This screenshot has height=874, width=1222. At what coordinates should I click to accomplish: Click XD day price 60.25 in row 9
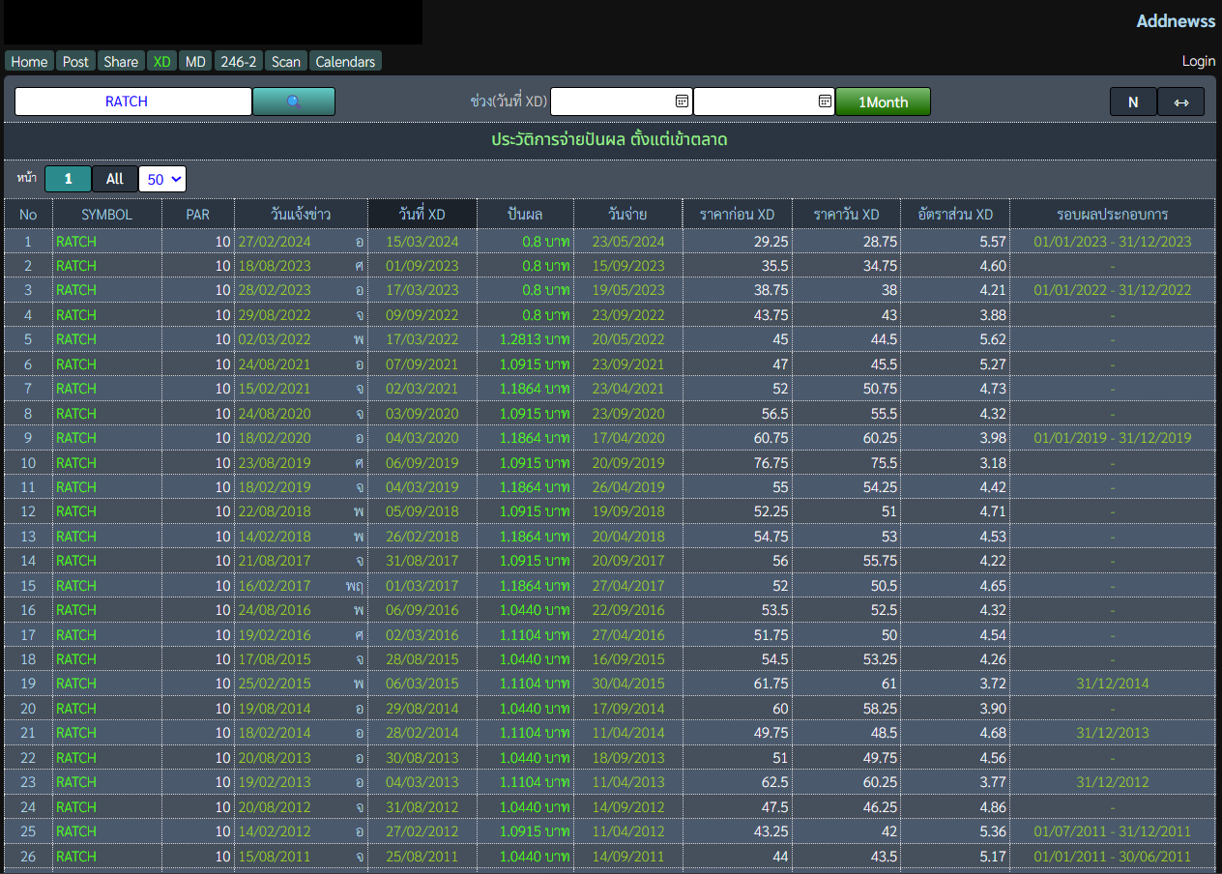coord(880,438)
